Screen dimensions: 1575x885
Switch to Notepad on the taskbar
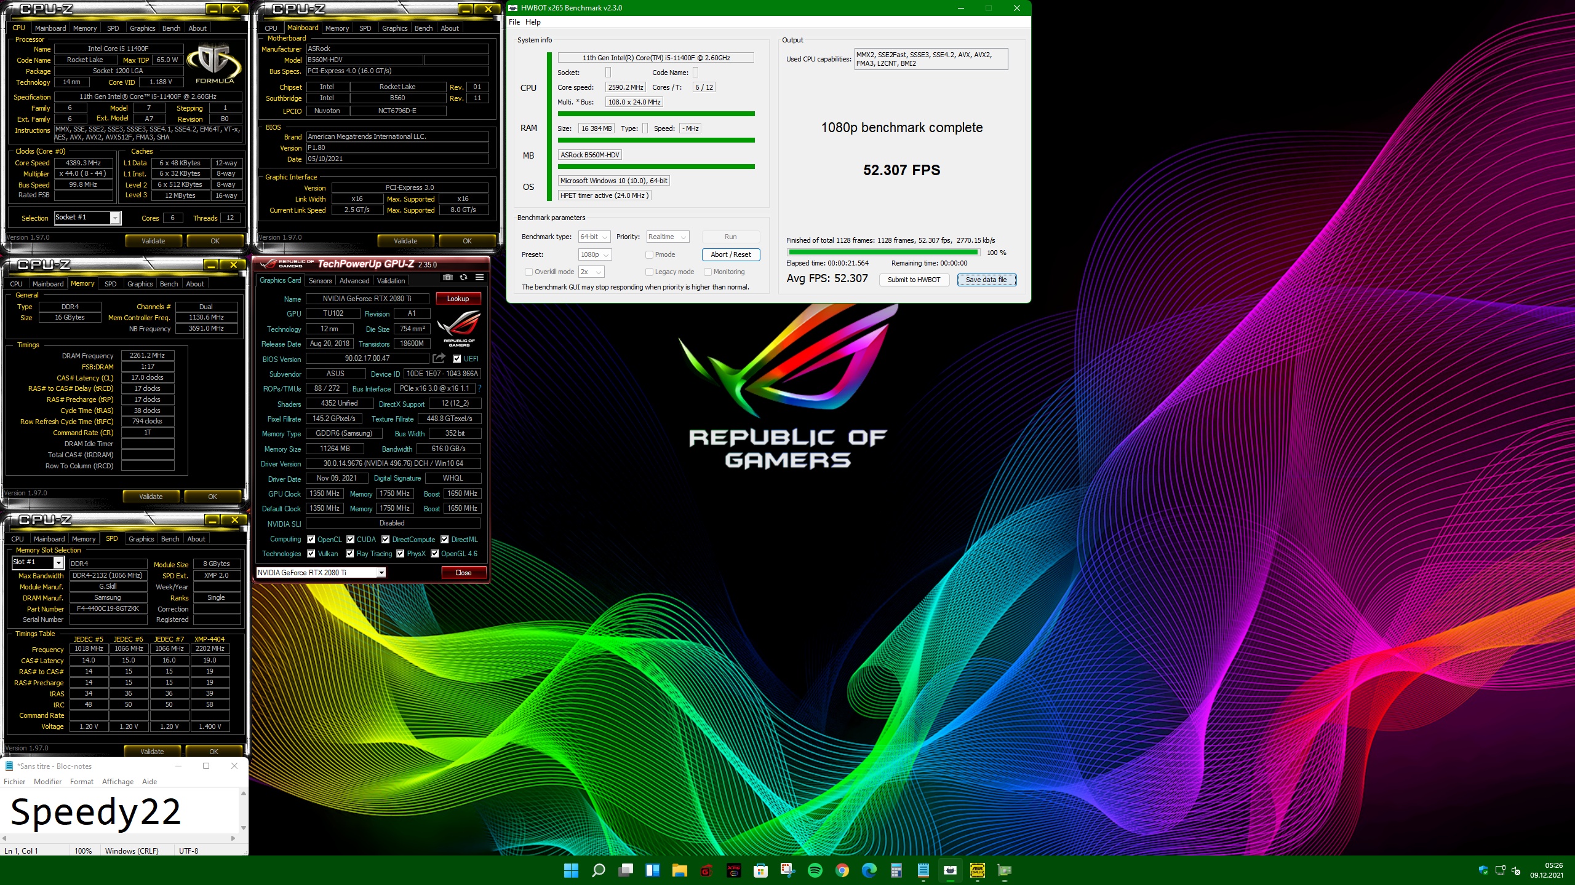point(923,870)
